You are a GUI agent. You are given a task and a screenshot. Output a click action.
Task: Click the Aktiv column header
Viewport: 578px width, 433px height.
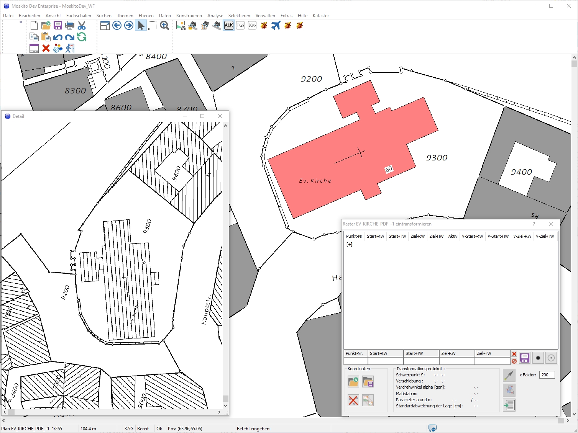coord(453,236)
